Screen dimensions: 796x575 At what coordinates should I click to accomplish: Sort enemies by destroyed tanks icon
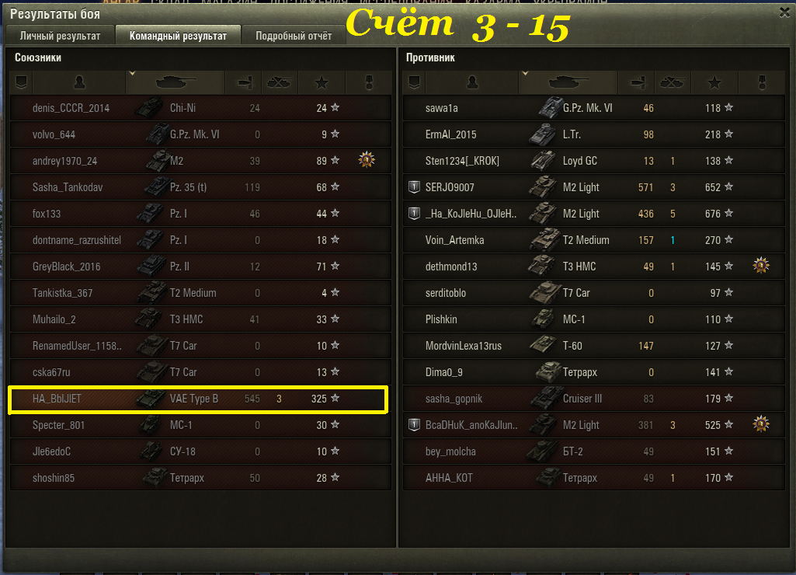pos(673,82)
